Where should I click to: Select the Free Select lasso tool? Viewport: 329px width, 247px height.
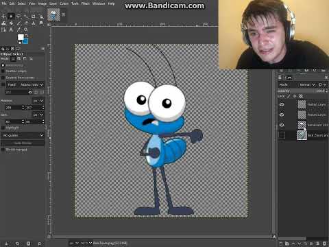19,16
